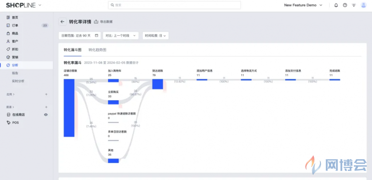372x180 pixels.
Task: Go back with the arrow button
Action: (62, 21)
